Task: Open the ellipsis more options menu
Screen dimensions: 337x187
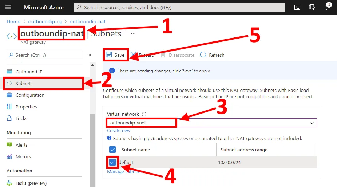Action: (133, 33)
